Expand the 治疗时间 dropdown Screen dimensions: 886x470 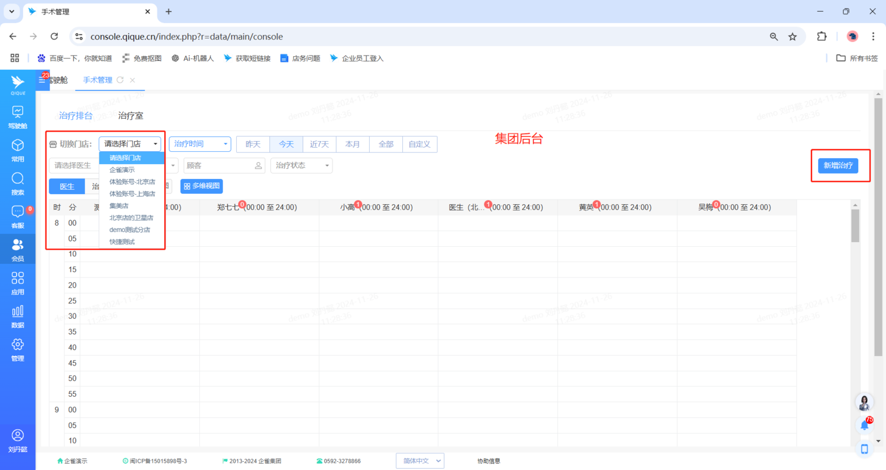click(x=200, y=144)
